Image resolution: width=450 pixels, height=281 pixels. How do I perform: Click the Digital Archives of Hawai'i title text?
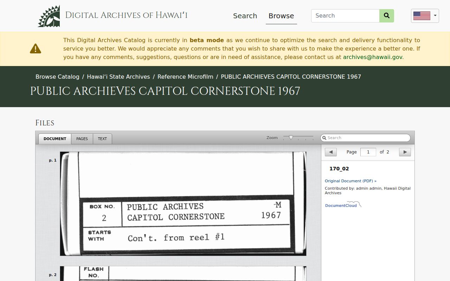point(126,15)
